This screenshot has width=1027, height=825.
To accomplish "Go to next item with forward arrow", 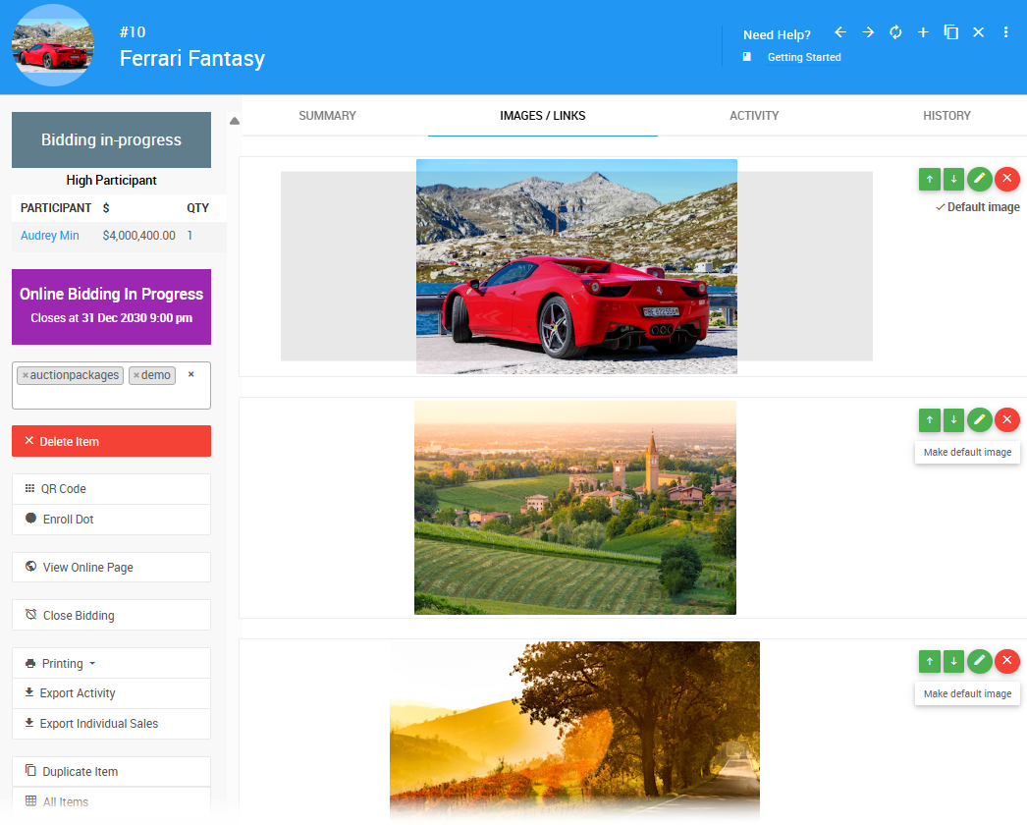I will pyautogui.click(x=868, y=32).
